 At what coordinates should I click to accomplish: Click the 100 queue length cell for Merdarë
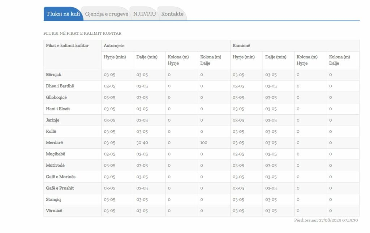point(204,143)
